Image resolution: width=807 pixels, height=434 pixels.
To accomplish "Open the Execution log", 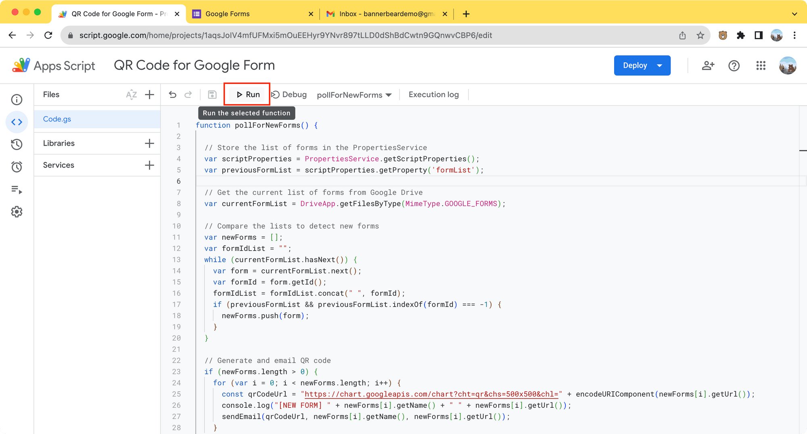I will coord(433,94).
